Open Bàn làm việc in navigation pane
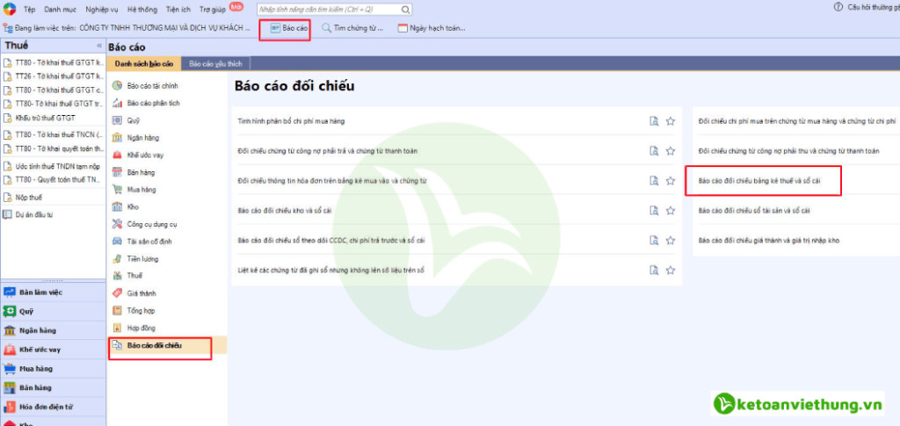This screenshot has height=426, width=900. click(x=44, y=292)
